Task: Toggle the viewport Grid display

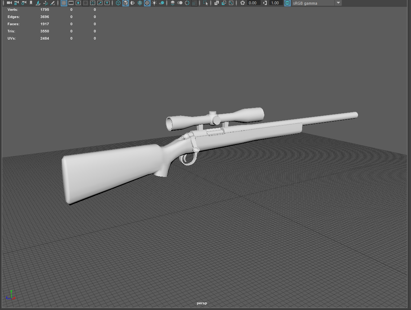Action: [x=64, y=3]
